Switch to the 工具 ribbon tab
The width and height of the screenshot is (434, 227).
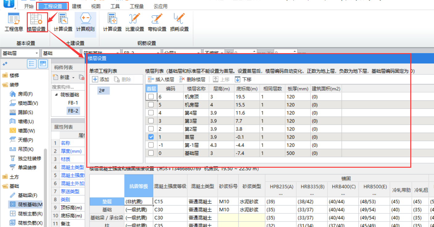pos(115,6)
